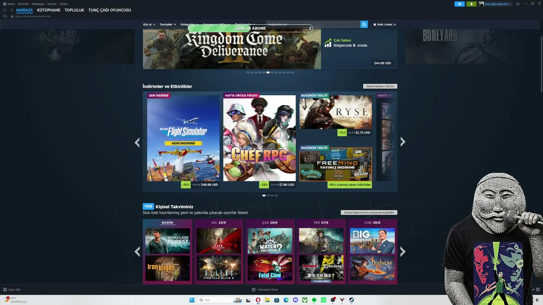This screenshot has height=305, width=543.
Task: Switch to the KÜTÜPHANE tab
Action: click(49, 10)
